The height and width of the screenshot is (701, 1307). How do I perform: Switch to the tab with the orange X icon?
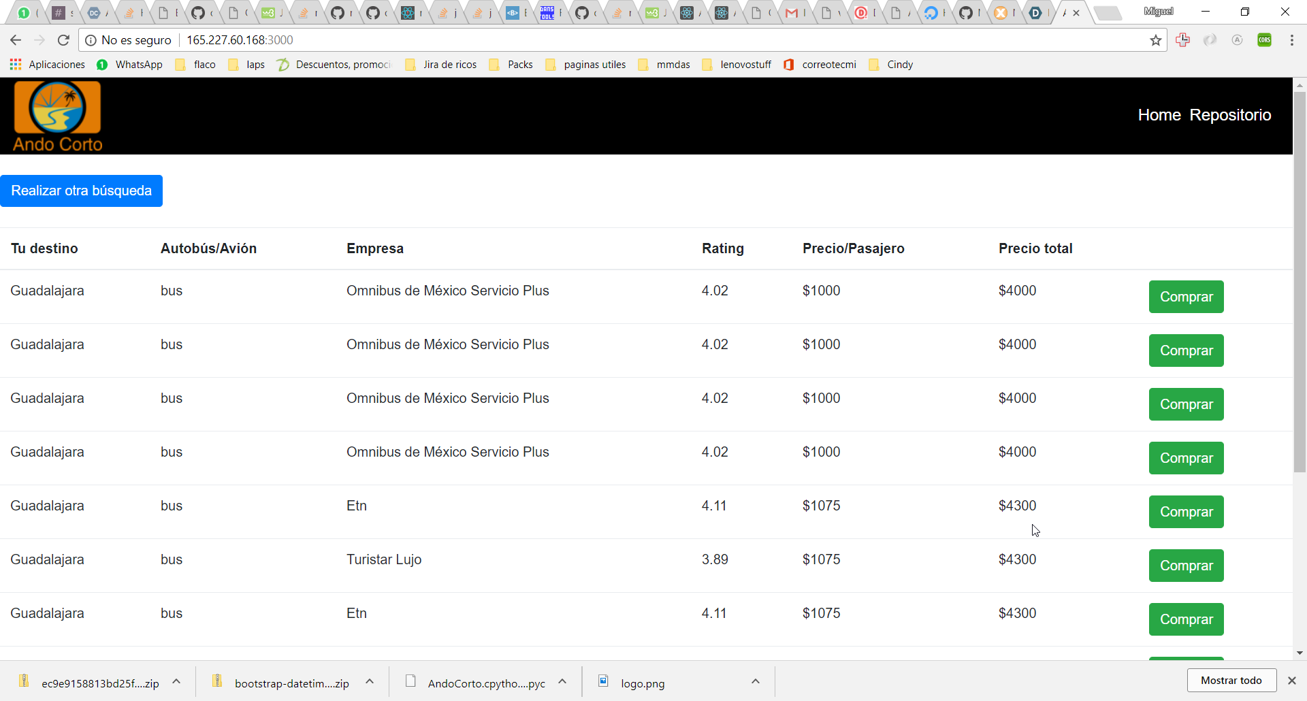pos(1004,13)
